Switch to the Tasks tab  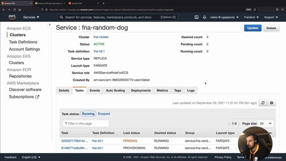80,90
